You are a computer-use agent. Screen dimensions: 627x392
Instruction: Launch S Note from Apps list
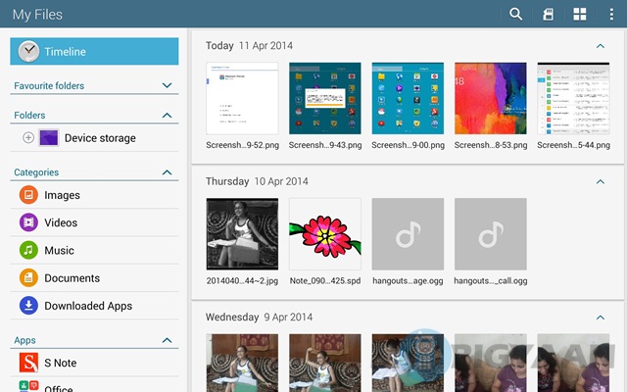pyautogui.click(x=94, y=363)
